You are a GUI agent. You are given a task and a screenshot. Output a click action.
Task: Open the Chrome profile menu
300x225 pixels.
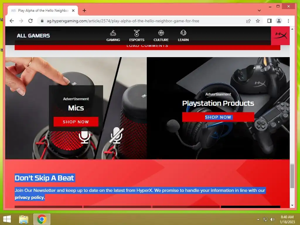pos(279,21)
